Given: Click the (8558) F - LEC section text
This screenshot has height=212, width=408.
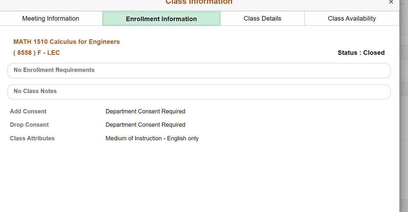Looking at the screenshot, I should pos(37,53).
